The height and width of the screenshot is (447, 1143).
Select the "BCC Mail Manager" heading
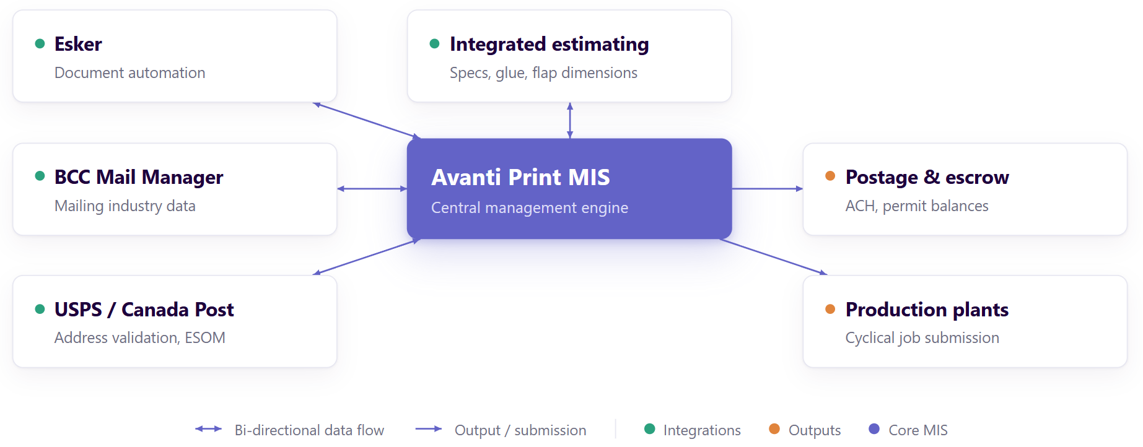139,177
